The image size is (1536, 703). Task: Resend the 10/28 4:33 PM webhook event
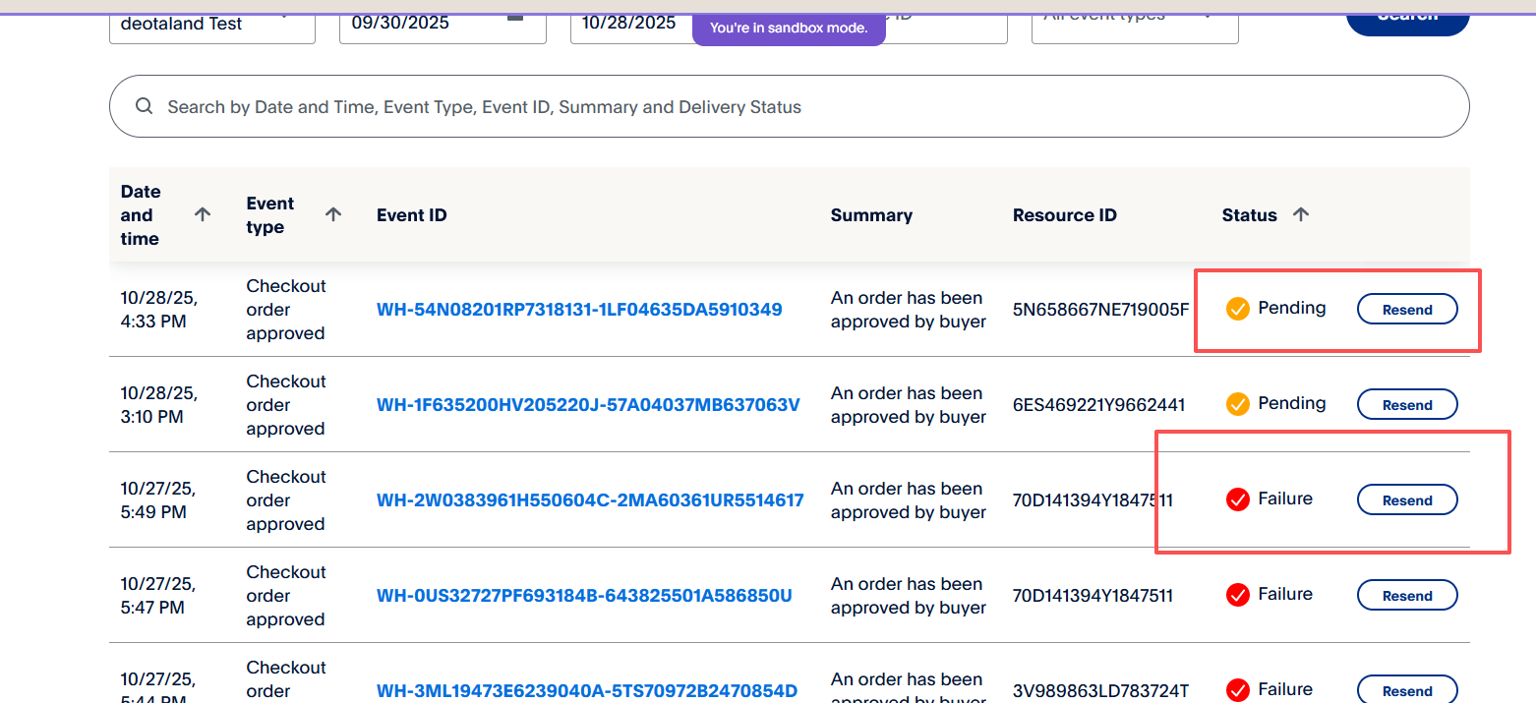pyautogui.click(x=1407, y=310)
